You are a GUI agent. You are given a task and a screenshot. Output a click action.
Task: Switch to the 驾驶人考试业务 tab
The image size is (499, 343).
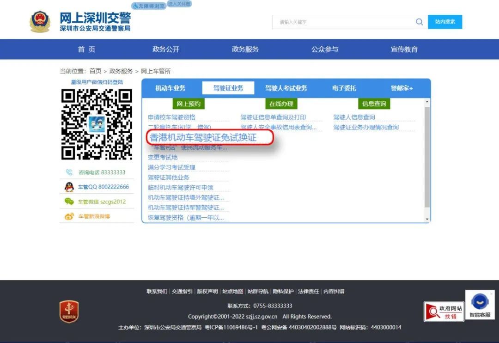coord(286,88)
